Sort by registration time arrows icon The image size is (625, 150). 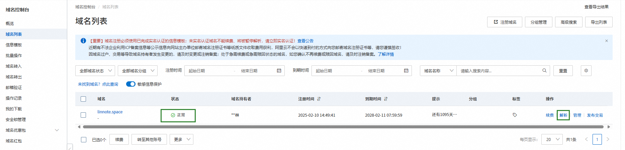(x=319, y=99)
